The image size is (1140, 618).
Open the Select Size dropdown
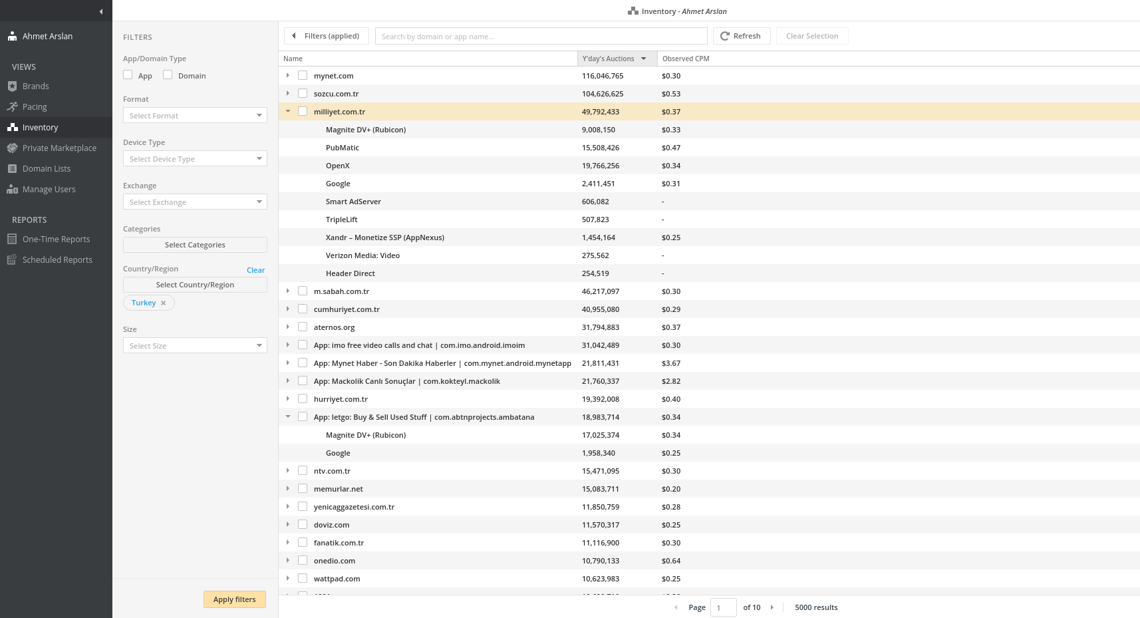pos(195,345)
